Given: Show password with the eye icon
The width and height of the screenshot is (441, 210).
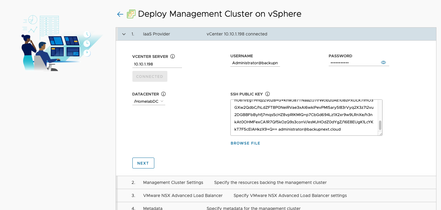Looking at the screenshot, I should (383, 62).
